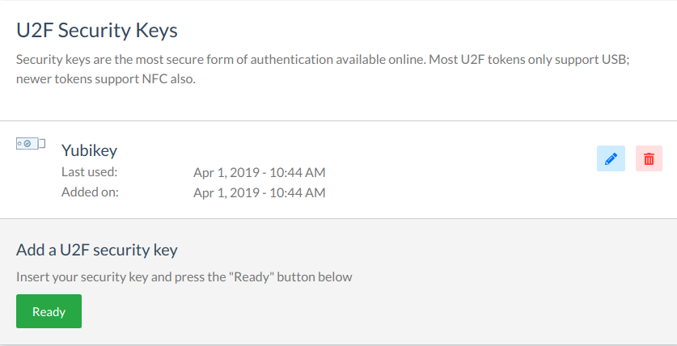Select the Yubikey key name

point(90,150)
